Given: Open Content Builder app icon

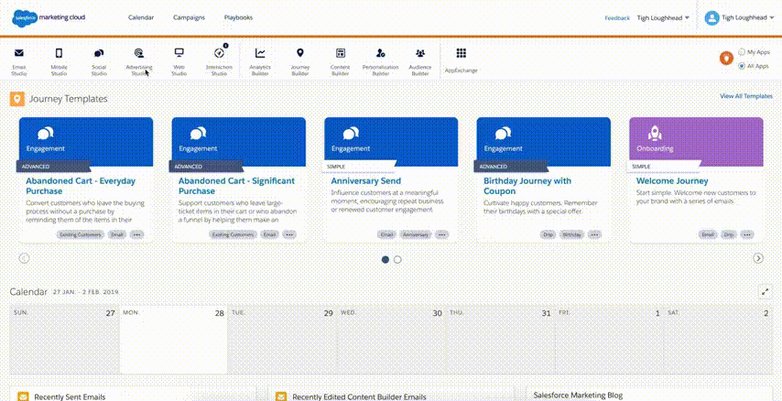Looking at the screenshot, I should pyautogui.click(x=340, y=53).
